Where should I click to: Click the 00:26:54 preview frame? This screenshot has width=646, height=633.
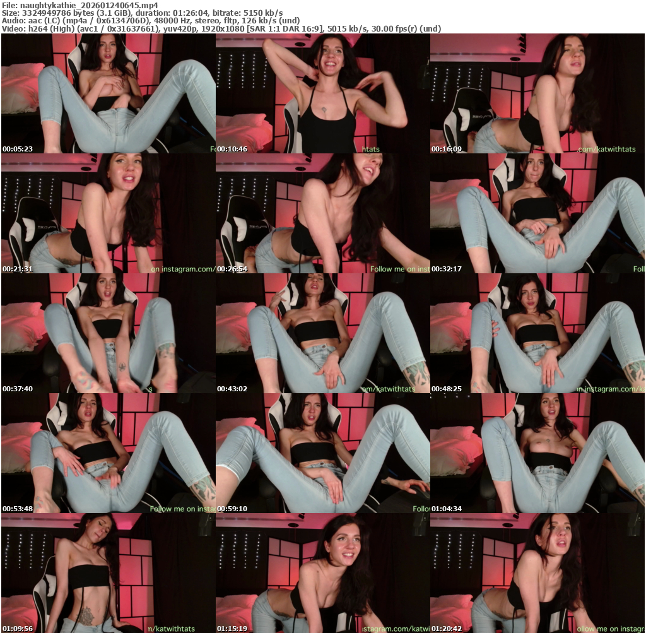[322, 213]
